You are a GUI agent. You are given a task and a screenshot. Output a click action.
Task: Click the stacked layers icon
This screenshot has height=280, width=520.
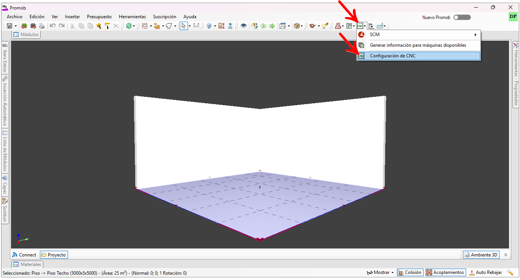point(209,26)
